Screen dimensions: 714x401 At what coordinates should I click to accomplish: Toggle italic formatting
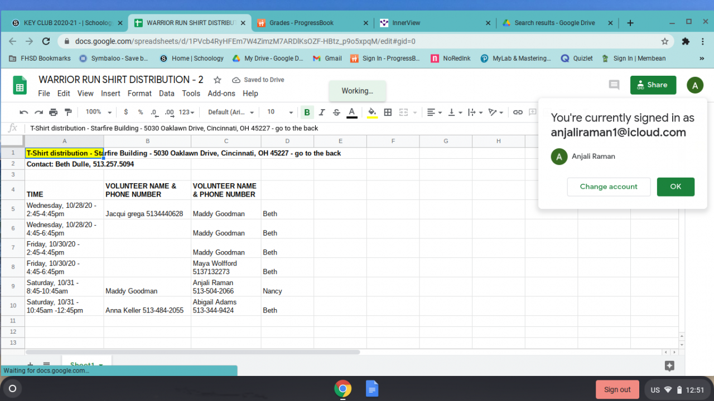(322, 112)
